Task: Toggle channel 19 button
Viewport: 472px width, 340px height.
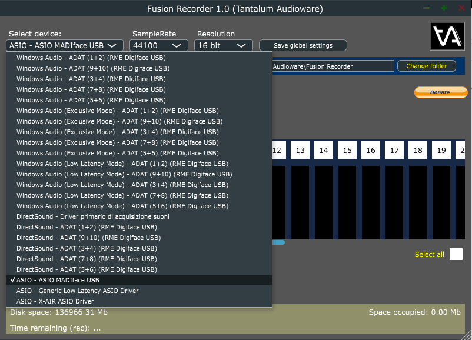Action: (x=441, y=150)
